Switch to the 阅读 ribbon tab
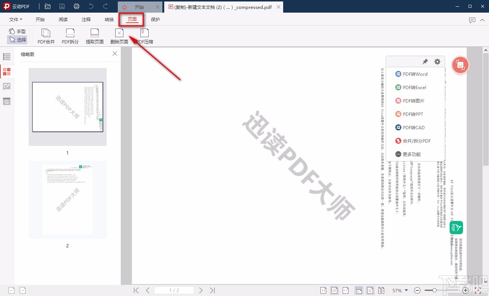Image resolution: width=489 pixels, height=296 pixels. [x=63, y=20]
